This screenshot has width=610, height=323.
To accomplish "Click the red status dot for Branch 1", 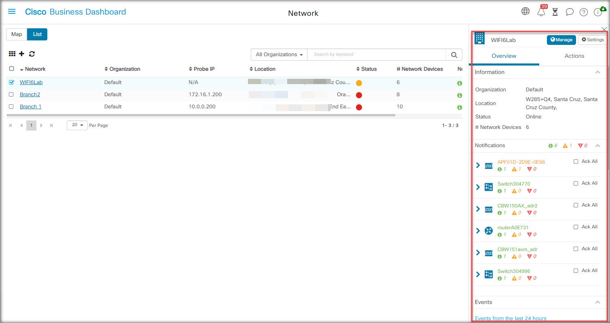I will [359, 107].
